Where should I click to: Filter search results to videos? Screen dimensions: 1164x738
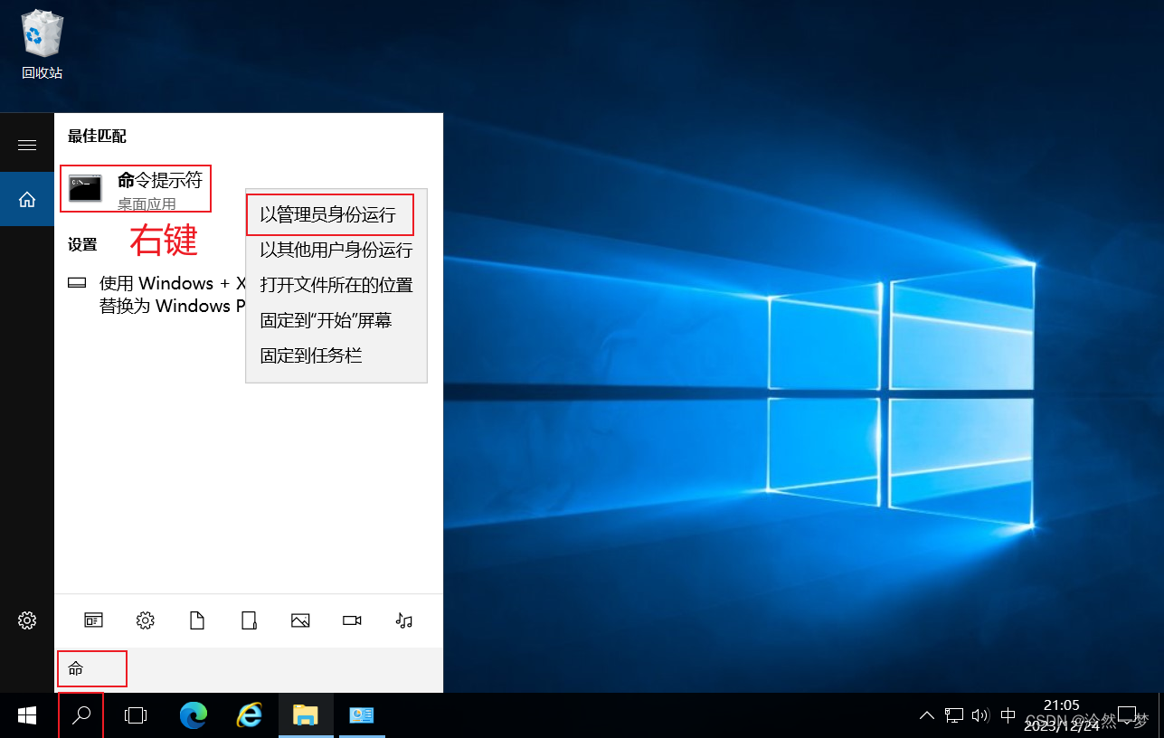[x=351, y=620]
